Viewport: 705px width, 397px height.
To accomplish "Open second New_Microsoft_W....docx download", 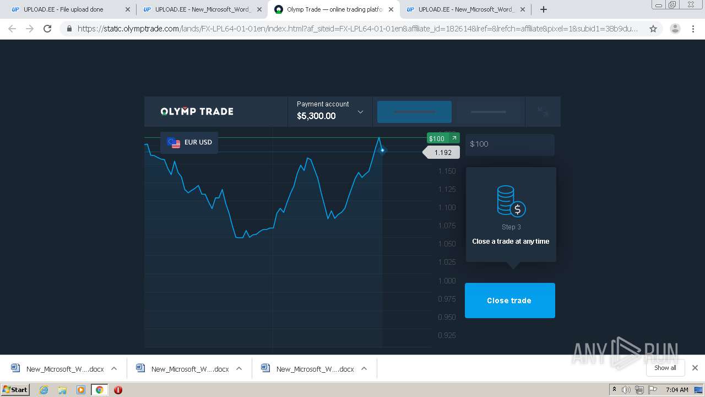I will [x=183, y=369].
